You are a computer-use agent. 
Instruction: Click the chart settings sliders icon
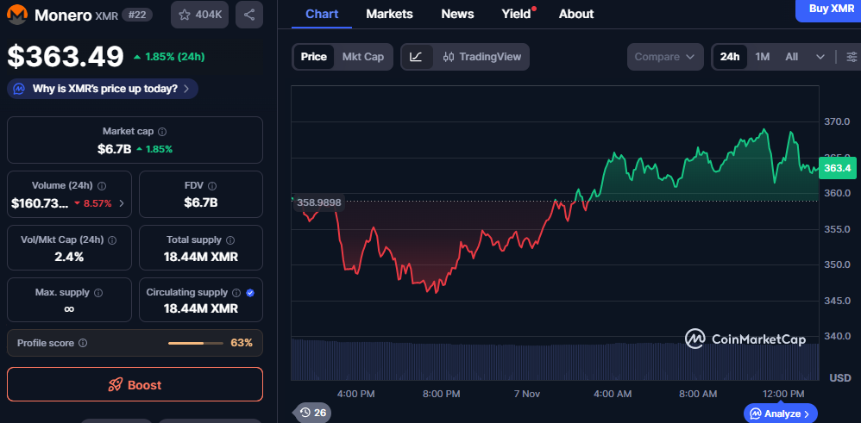tap(851, 57)
